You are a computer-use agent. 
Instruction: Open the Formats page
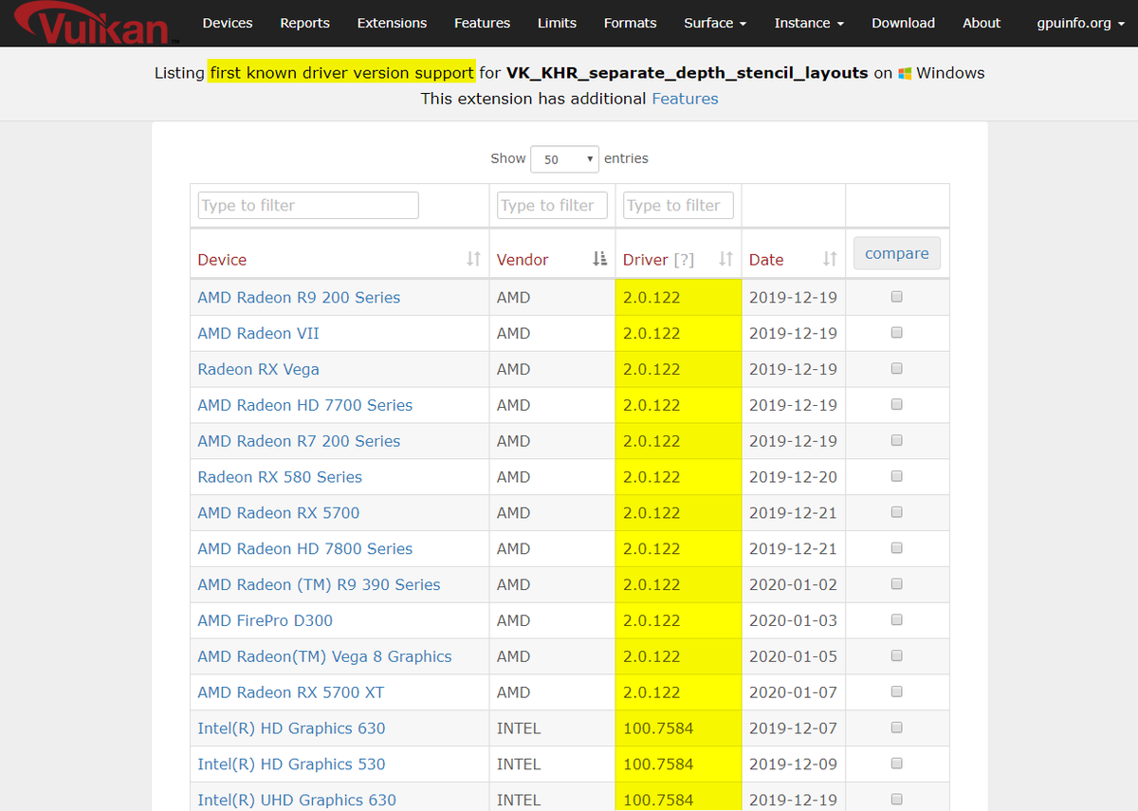[630, 23]
